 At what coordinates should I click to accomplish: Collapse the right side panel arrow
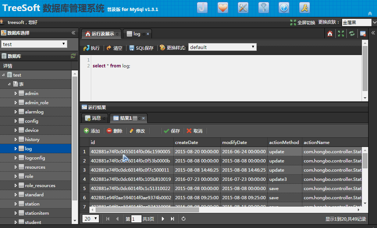click(x=373, y=33)
